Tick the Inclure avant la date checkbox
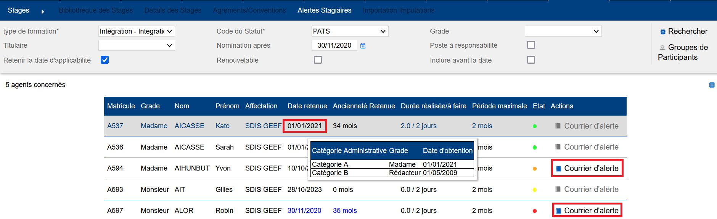 (531, 60)
